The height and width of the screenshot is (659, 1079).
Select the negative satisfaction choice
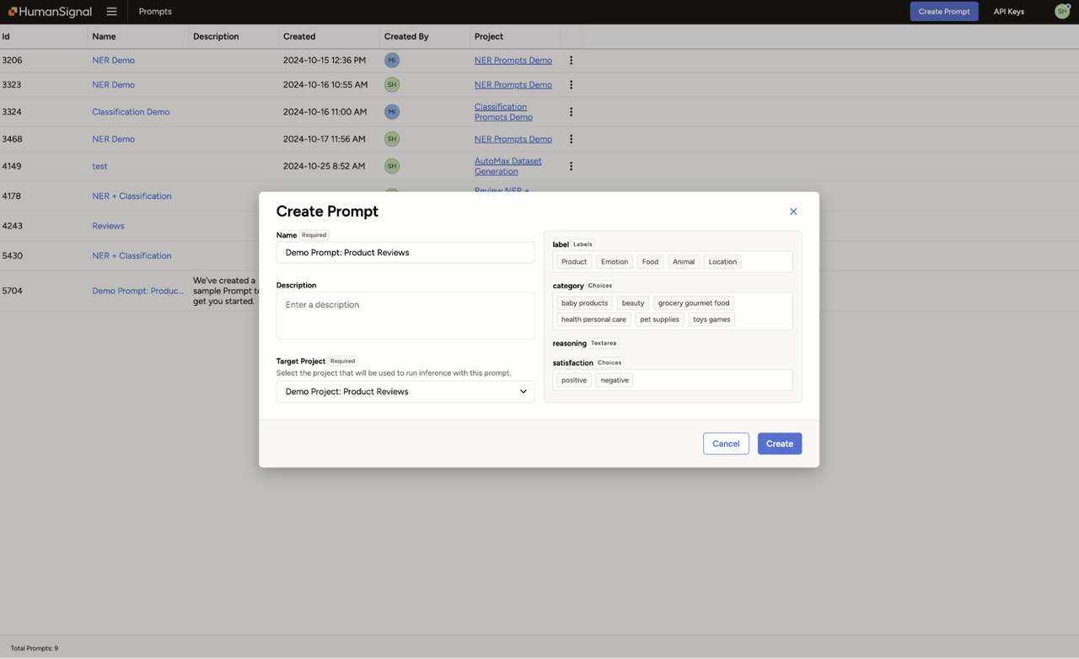(614, 380)
